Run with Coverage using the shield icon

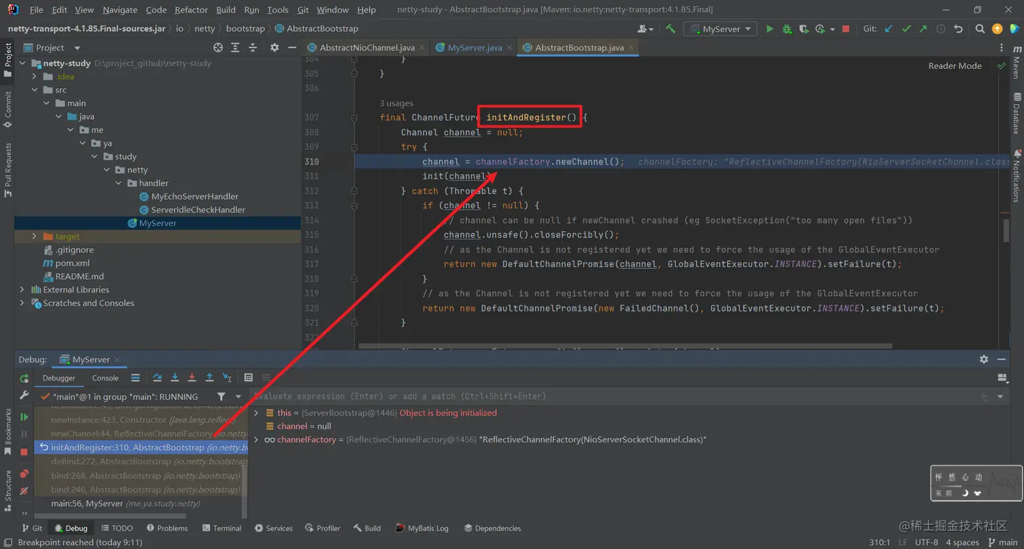pyautogui.click(x=803, y=29)
